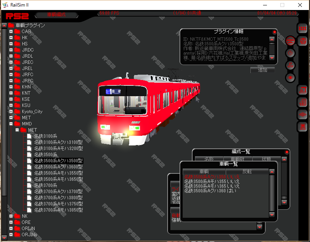Sort by the 反転 column header
The width and height of the screenshot is (310, 242).
[x=247, y=172]
